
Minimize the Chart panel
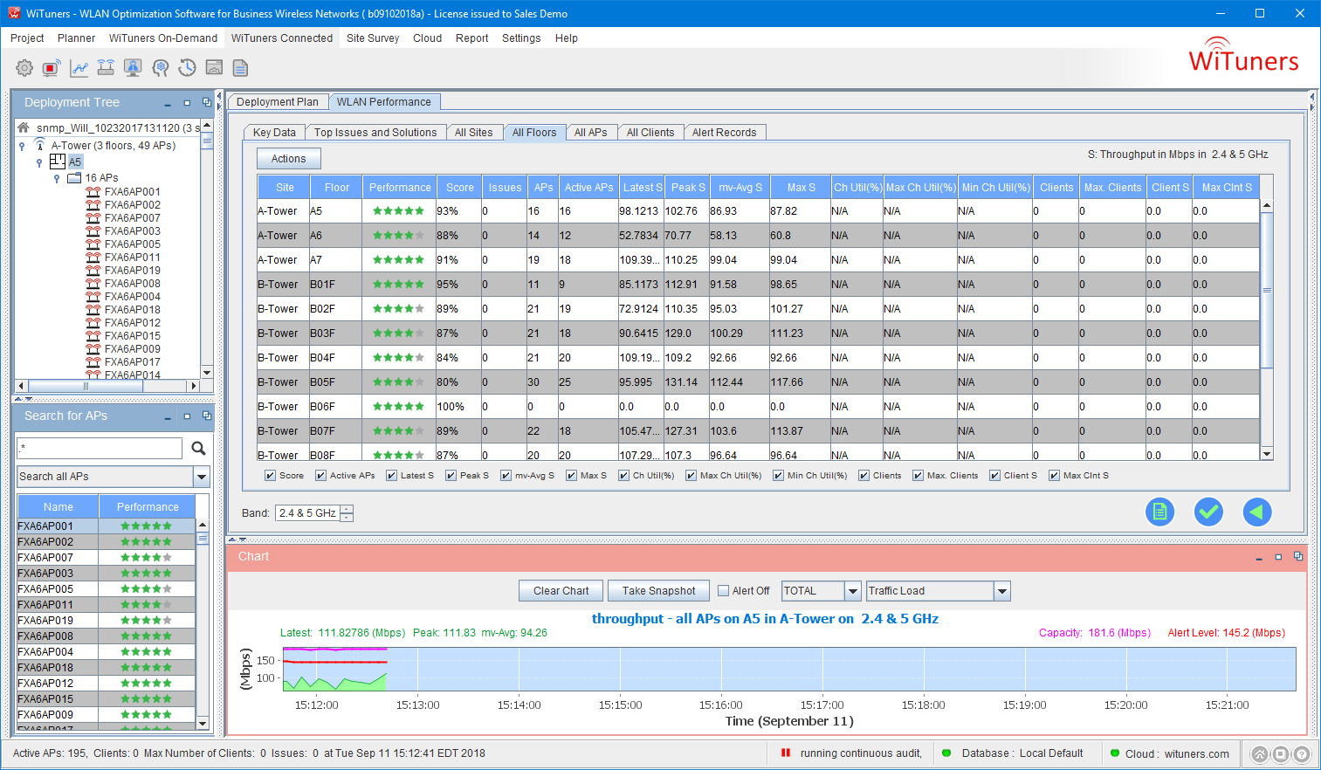[x=1259, y=557]
